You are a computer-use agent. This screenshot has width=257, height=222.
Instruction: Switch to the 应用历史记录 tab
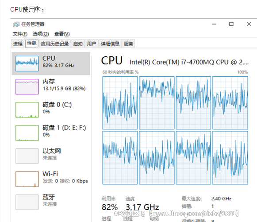pyautogui.click(x=55, y=44)
